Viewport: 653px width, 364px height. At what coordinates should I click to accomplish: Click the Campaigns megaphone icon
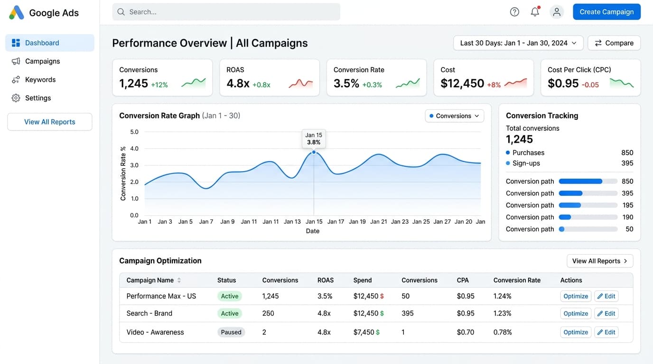tap(16, 61)
